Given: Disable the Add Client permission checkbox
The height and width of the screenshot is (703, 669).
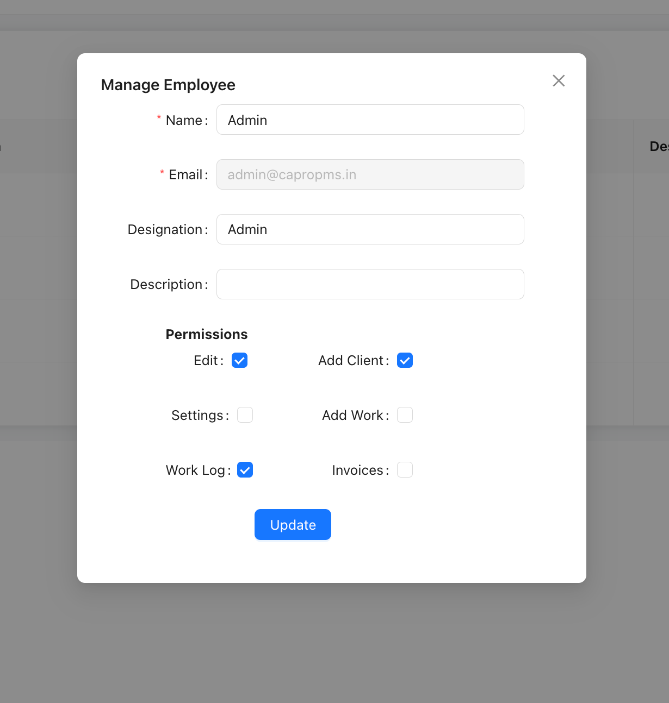Looking at the screenshot, I should 405,361.
